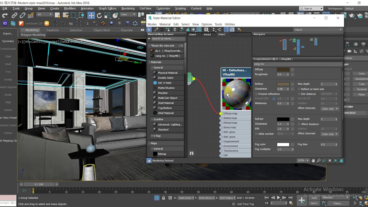The height and width of the screenshot is (207, 368).
Task: Pick material from object with eyedropper
Action: (156, 30)
